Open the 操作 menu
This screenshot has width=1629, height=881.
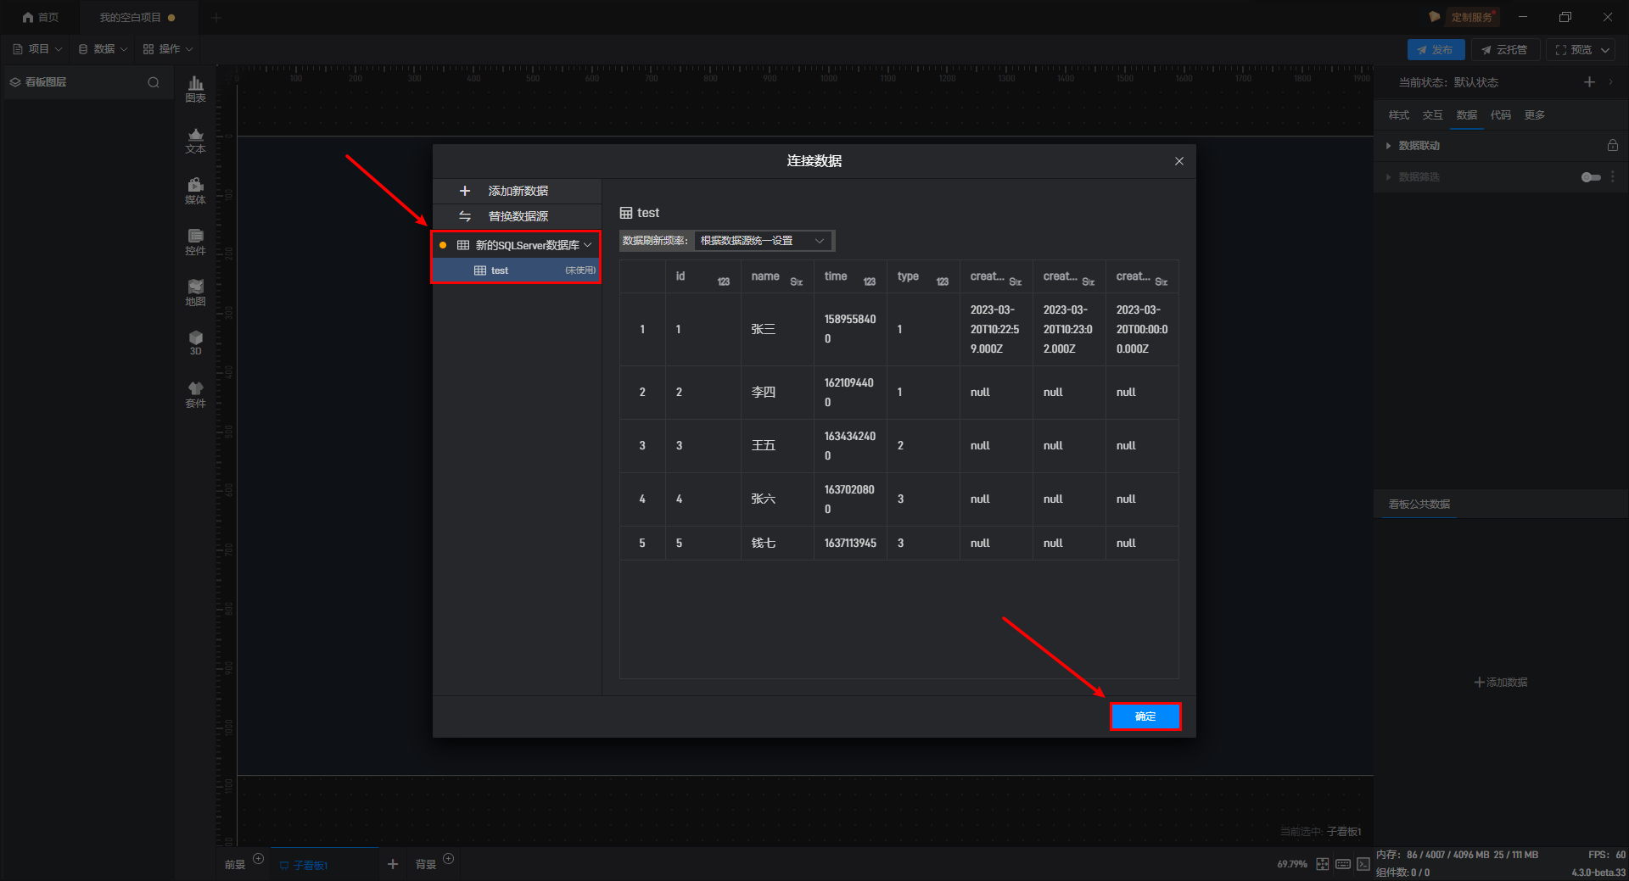pyautogui.click(x=168, y=49)
